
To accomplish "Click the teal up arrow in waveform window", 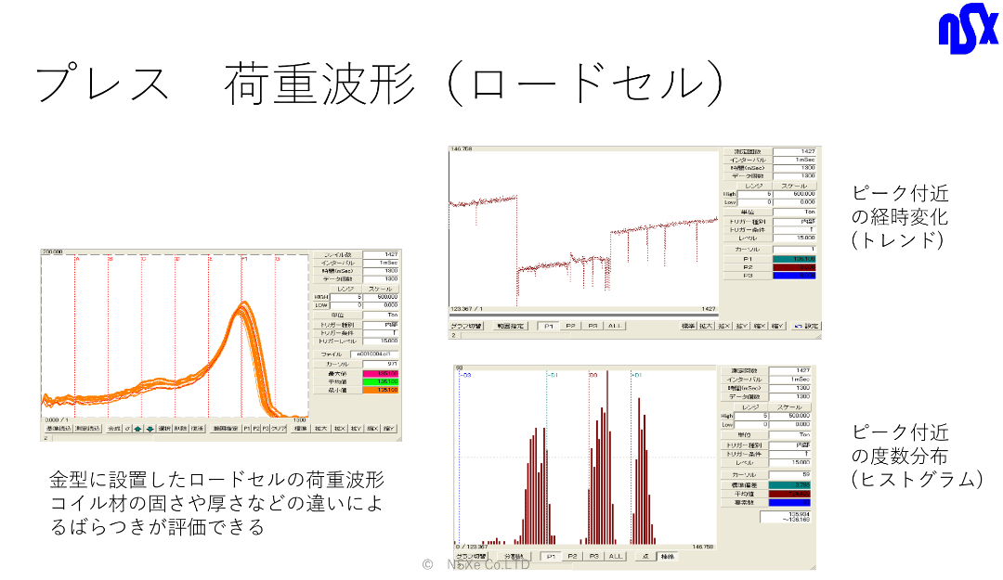I will pyautogui.click(x=137, y=429).
